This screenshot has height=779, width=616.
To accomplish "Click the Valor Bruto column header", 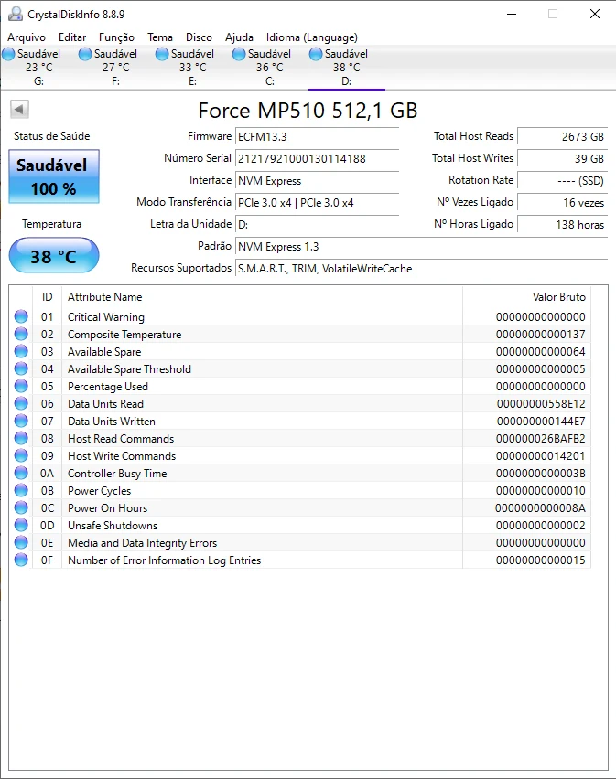I will click(x=526, y=297).
